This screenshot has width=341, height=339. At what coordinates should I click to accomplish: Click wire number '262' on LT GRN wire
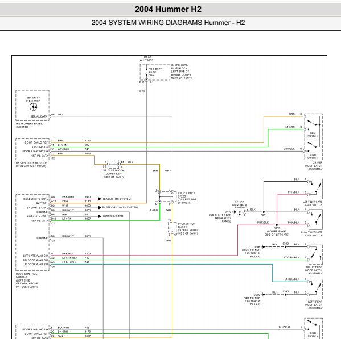click(87, 145)
